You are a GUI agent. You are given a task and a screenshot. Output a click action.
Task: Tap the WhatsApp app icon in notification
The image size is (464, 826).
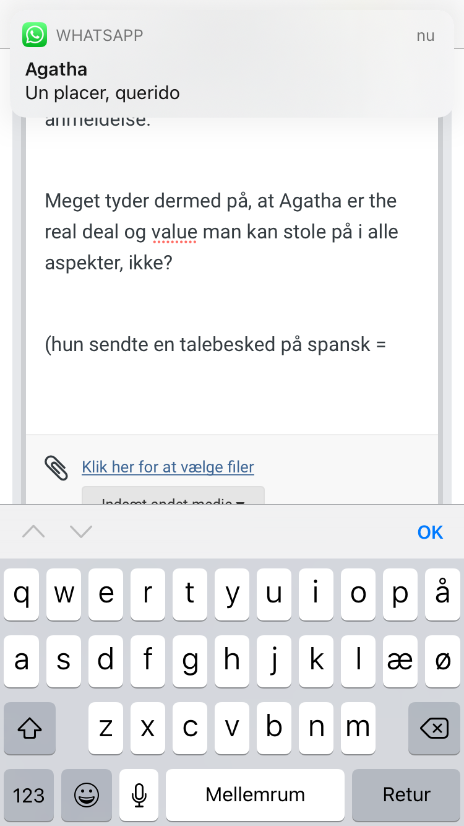pos(35,35)
